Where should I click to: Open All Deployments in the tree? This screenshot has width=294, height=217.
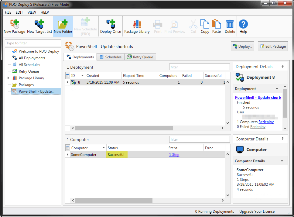coord(29,58)
